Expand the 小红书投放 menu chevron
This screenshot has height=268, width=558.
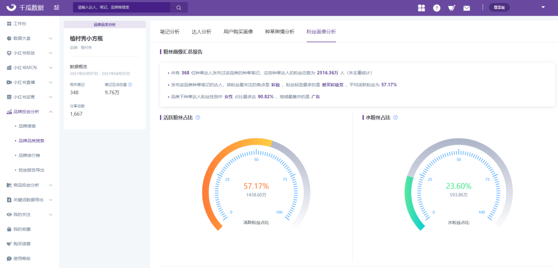pos(51,53)
